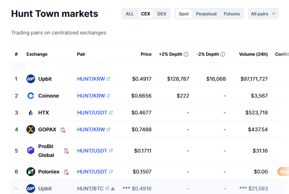Click the Upbit exchange logo in row 1
Image resolution: width=289 pixels, height=194 pixels.
[31, 79]
